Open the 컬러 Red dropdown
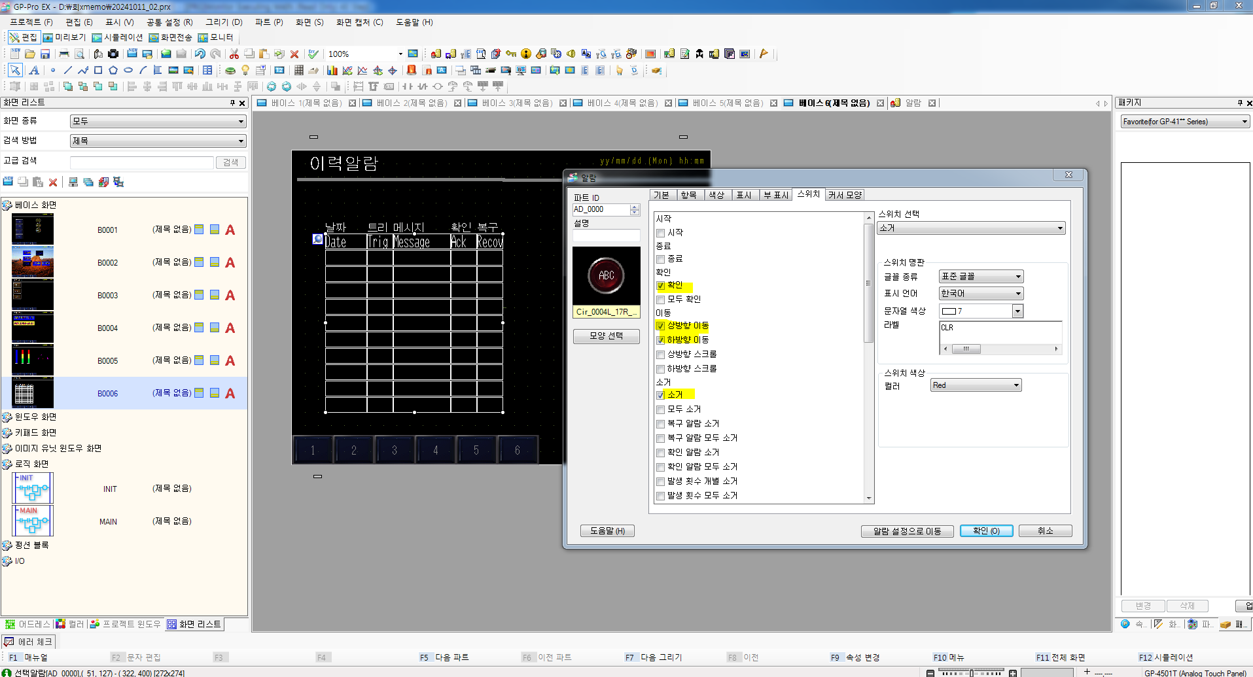Screen dimensions: 1253x677 [976, 385]
